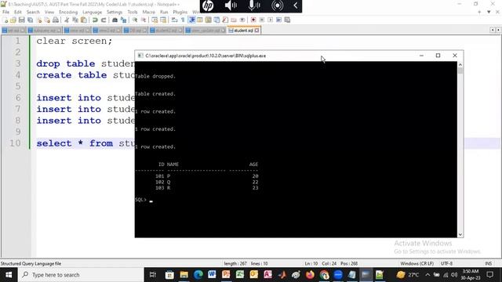Click the Save Recorded Macro icon
The height and width of the screenshot is (282, 502).
(287, 20)
